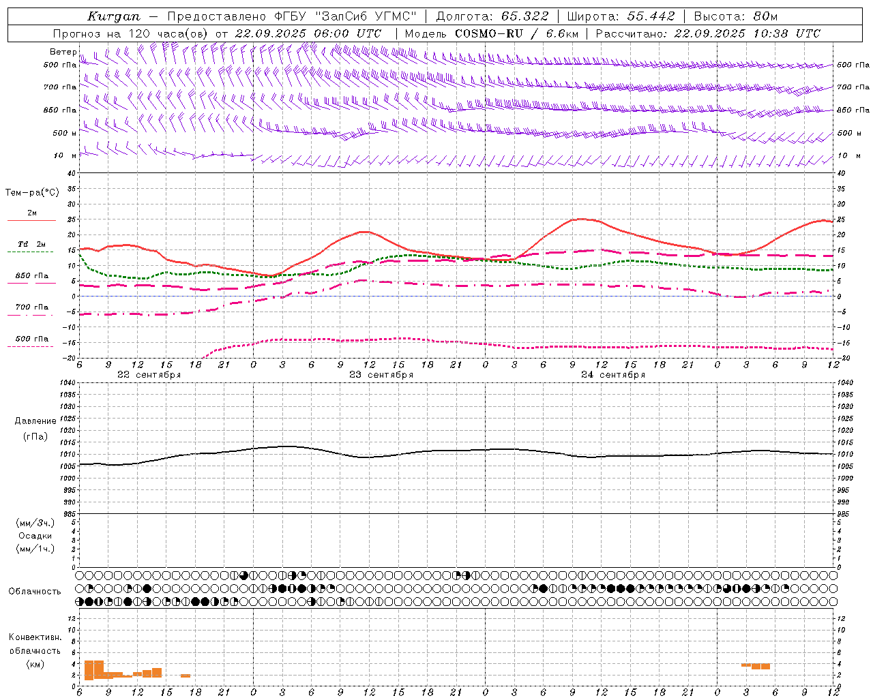Select the 700 гПа temperature legend entry
Image resolution: width=873 pixels, height=698 pixels.
click(x=32, y=307)
